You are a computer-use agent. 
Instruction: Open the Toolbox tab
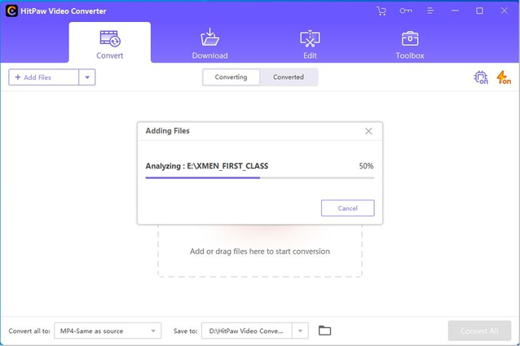(x=410, y=45)
